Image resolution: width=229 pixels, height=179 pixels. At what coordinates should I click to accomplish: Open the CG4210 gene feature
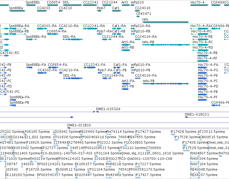pos(61,11)
